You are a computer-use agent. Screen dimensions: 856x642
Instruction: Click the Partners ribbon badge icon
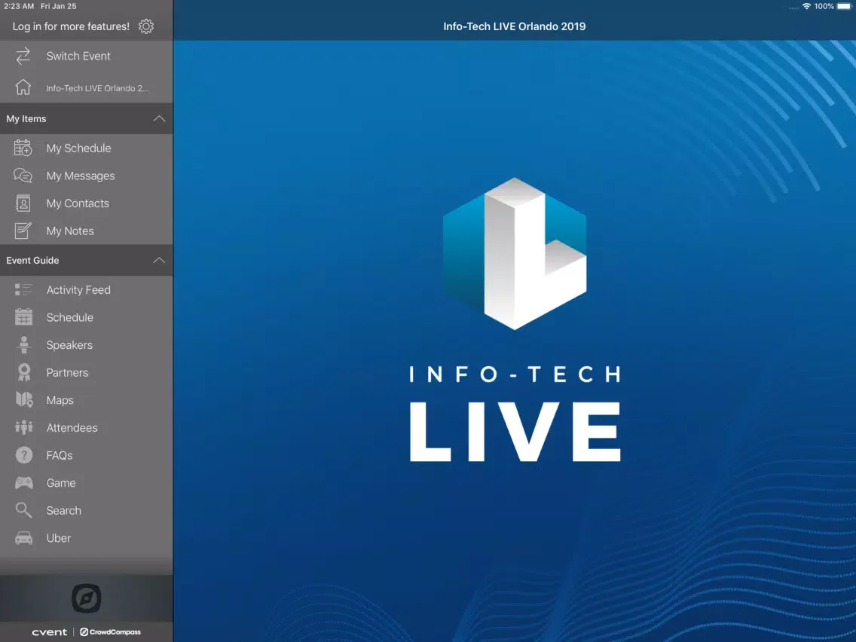[x=23, y=372]
